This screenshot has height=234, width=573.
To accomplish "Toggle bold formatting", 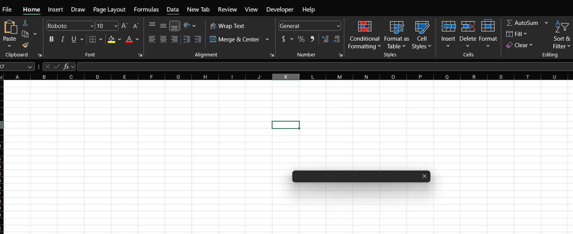I will 51,39.
